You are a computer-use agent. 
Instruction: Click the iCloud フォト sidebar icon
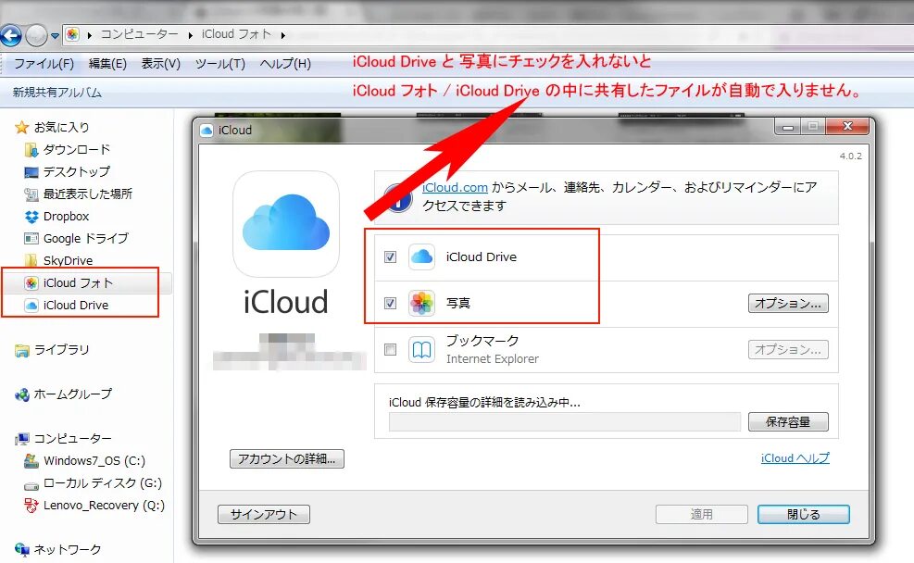[31, 283]
